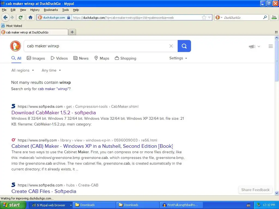
Task: Open the Home page icon
Action: coord(31,17)
